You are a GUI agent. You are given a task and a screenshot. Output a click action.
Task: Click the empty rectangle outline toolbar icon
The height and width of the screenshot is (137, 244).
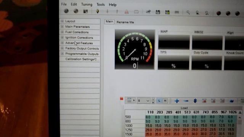point(136,12)
